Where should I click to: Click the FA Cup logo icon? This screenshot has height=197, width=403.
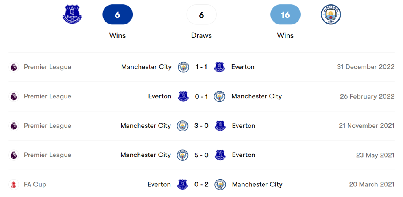pos(14,184)
